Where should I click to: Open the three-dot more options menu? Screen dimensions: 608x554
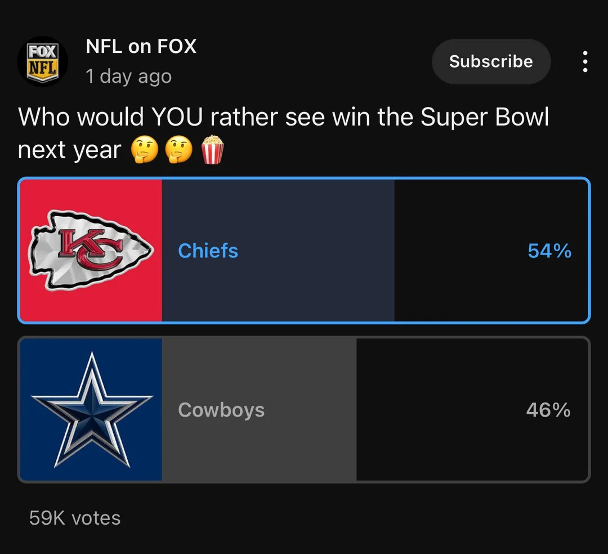[x=585, y=61]
